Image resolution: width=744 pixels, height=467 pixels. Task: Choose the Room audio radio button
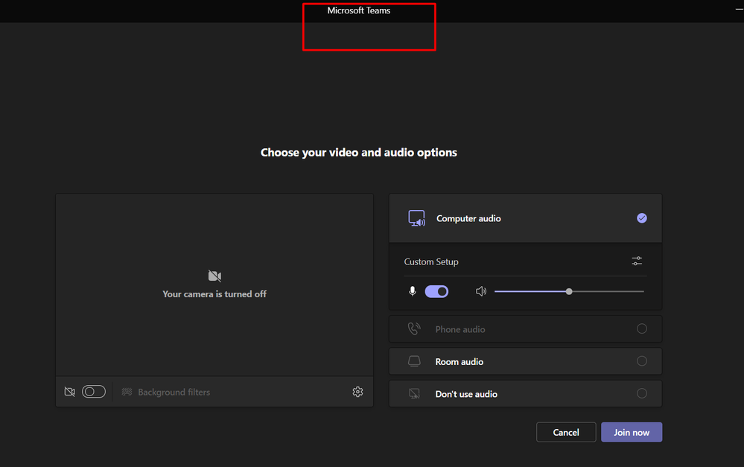tap(641, 360)
